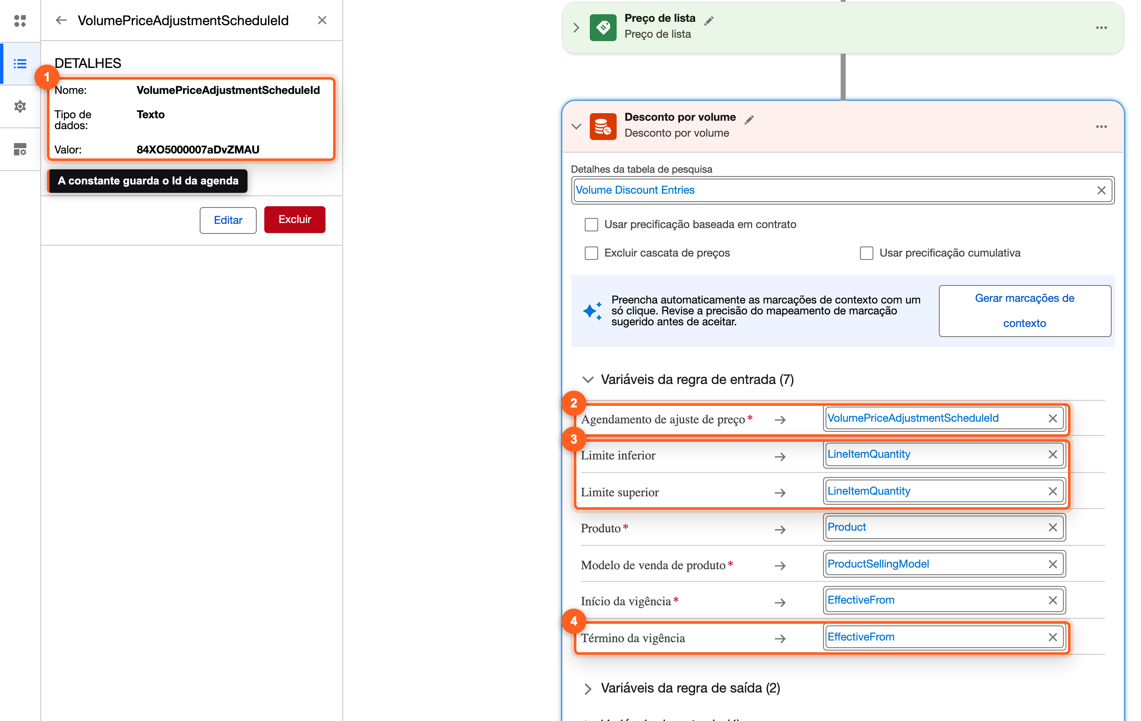Remove VolumePriceAdjustmentScheduleId from Agendamento field
Image resolution: width=1141 pixels, height=721 pixels.
(1053, 418)
